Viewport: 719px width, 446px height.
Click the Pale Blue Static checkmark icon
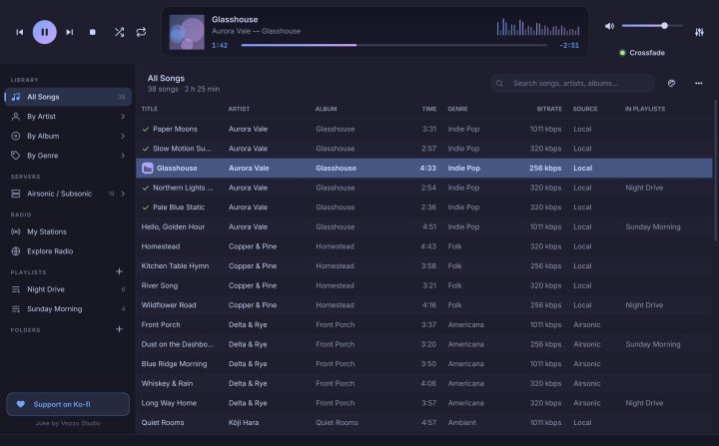pos(146,208)
